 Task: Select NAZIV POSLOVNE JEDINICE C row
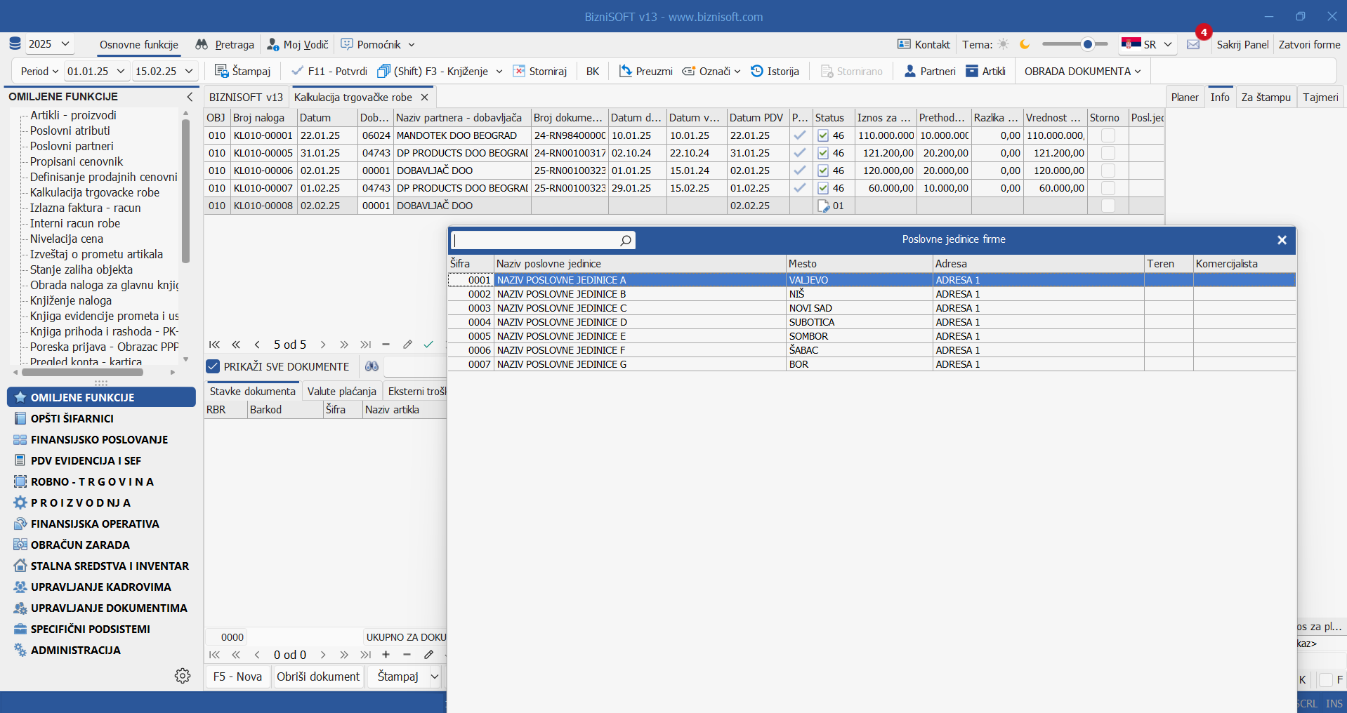click(x=561, y=308)
